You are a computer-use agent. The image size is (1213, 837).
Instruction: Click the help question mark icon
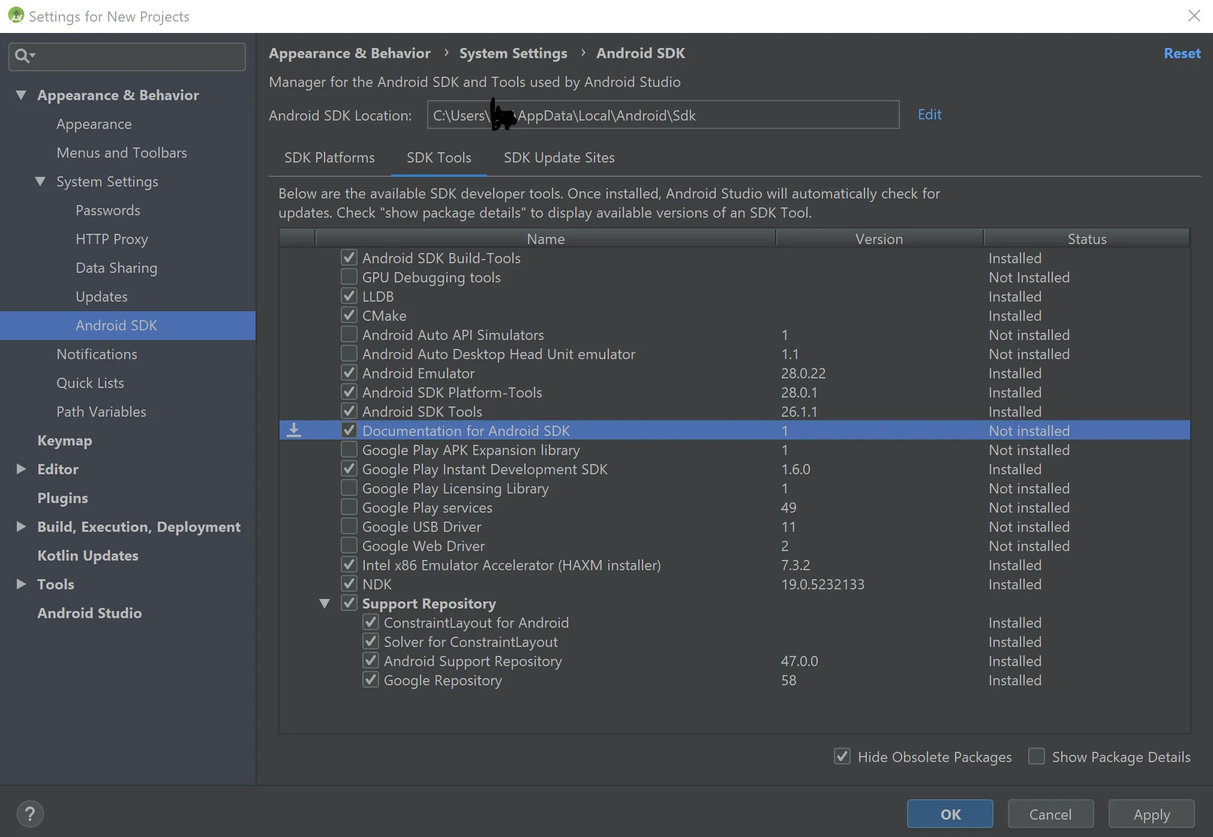[x=30, y=814]
